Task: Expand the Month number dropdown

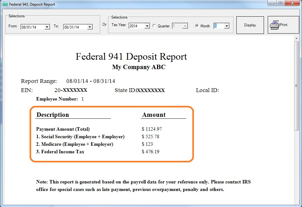Action: [x=227, y=26]
